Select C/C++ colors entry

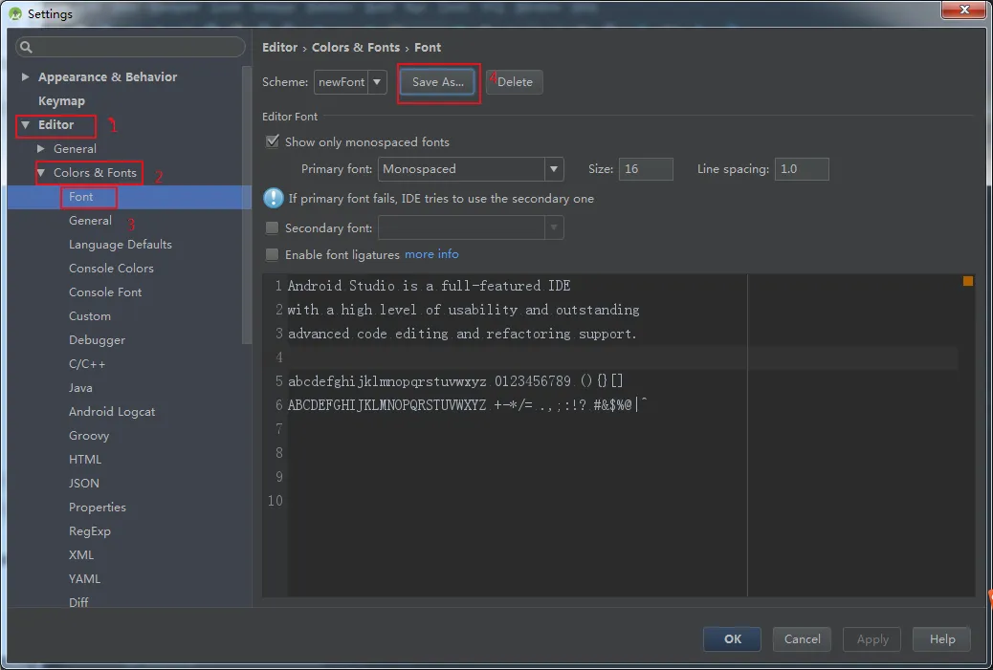click(x=87, y=364)
